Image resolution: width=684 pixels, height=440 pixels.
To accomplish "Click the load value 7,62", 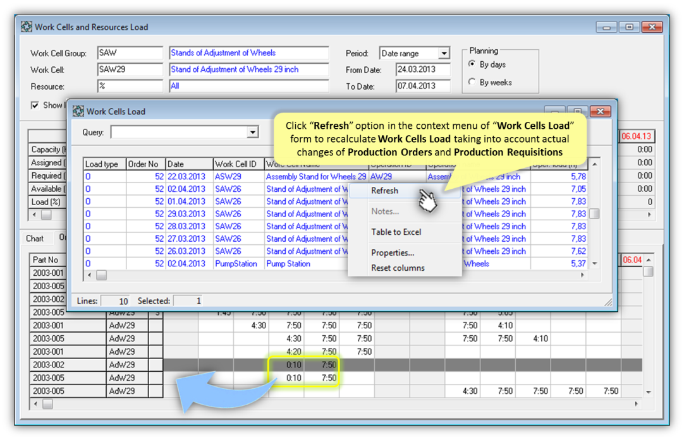I will coord(559,251).
